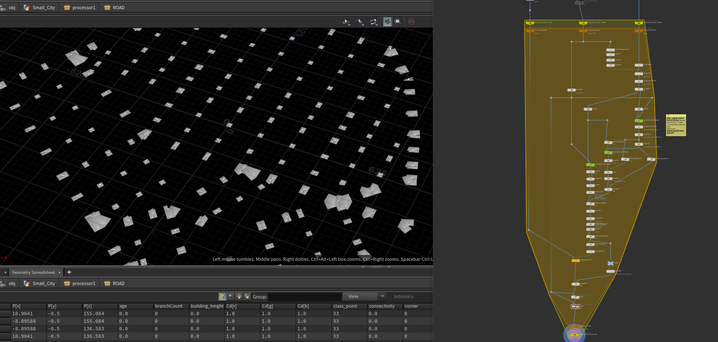The image size is (718, 342).
Task: Click the dolly view tool icon
Action: click(x=373, y=21)
